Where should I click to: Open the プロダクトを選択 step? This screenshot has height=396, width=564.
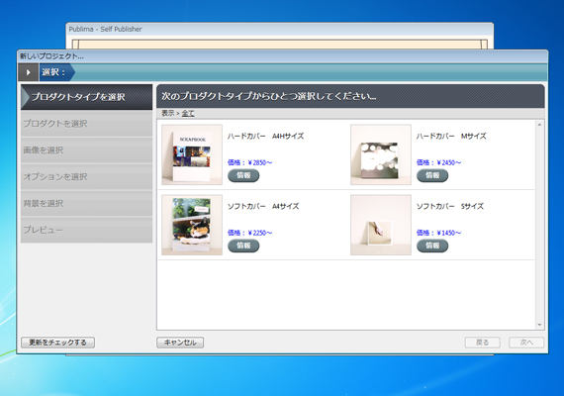click(x=86, y=124)
